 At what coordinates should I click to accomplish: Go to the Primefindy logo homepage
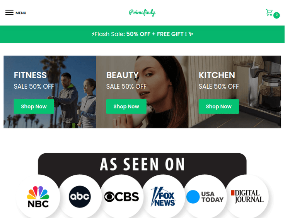click(x=142, y=13)
